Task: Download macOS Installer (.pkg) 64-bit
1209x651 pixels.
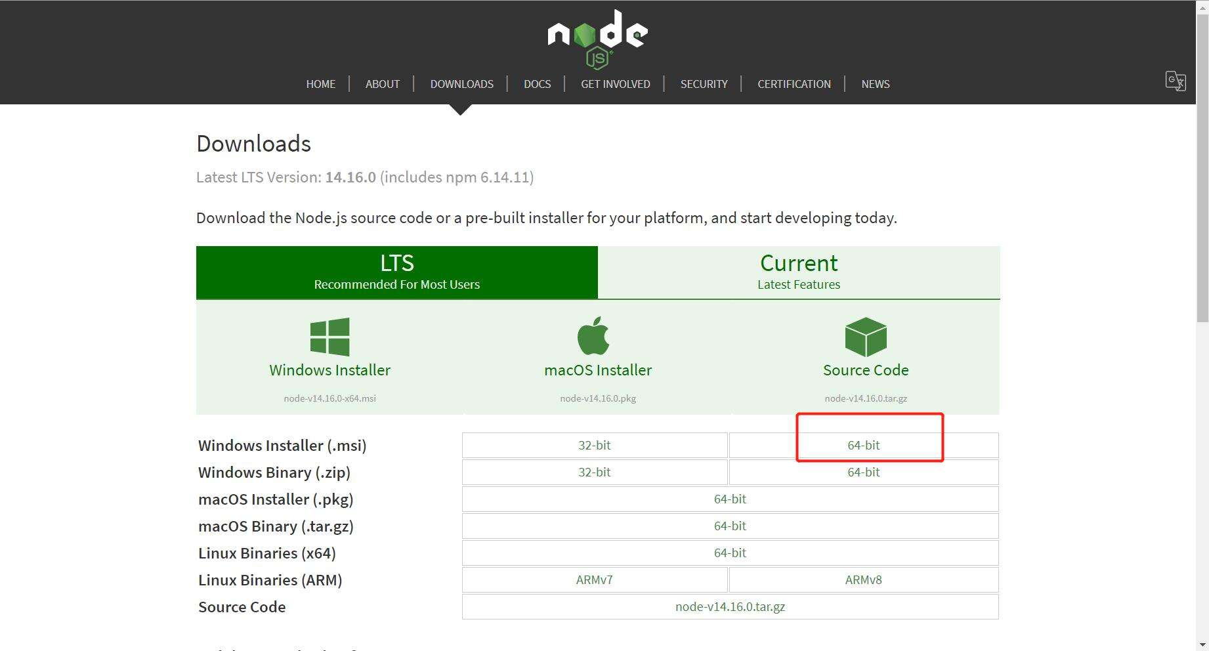Action: [x=730, y=499]
